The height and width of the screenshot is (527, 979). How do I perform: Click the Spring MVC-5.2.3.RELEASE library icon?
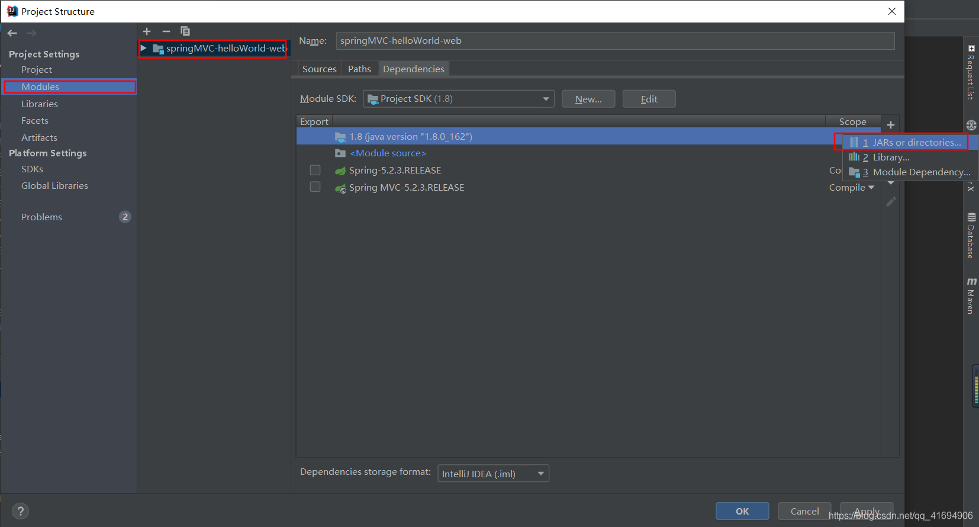point(340,188)
